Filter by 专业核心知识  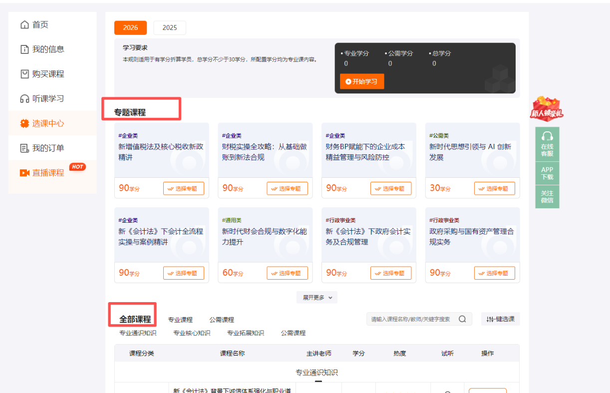[x=192, y=333]
